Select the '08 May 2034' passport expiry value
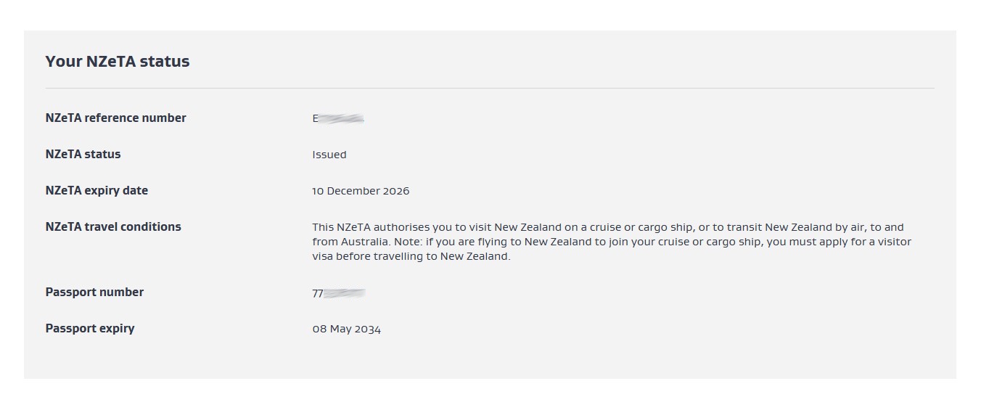Image resolution: width=989 pixels, height=405 pixels. pos(347,330)
